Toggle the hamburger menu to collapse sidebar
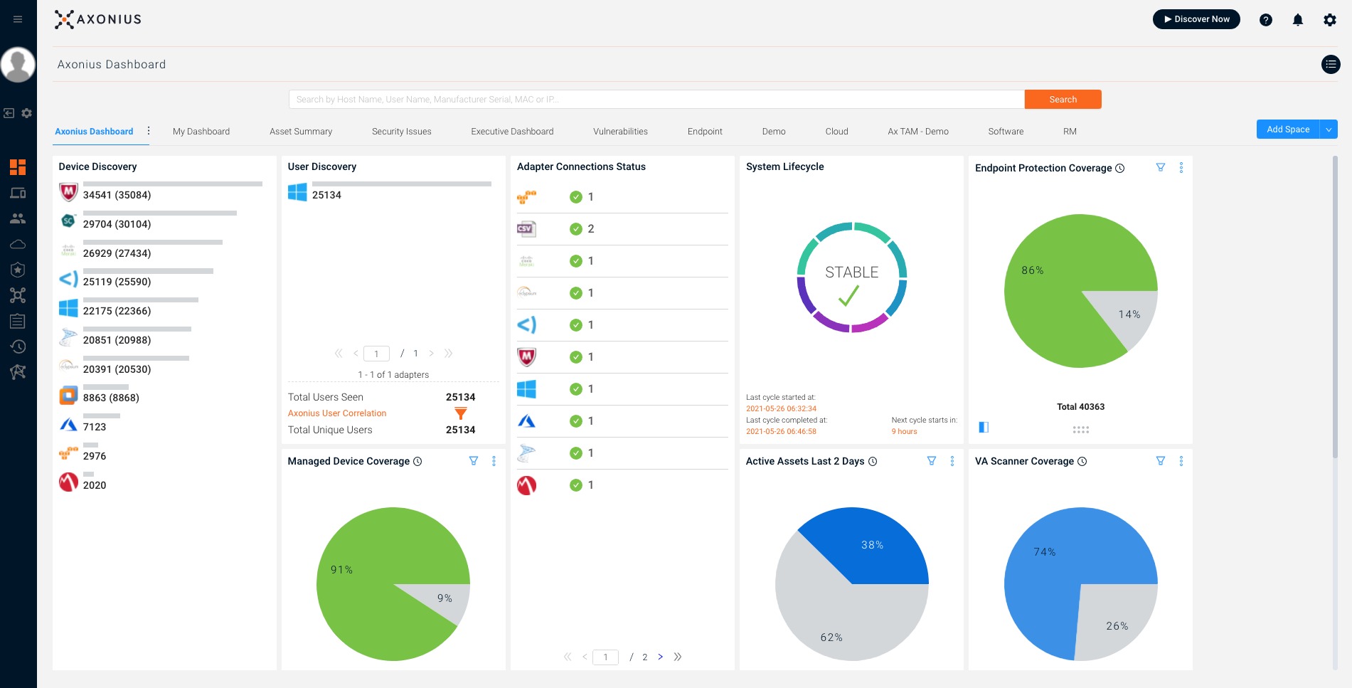Screen dimensions: 1352x688 (18, 19)
